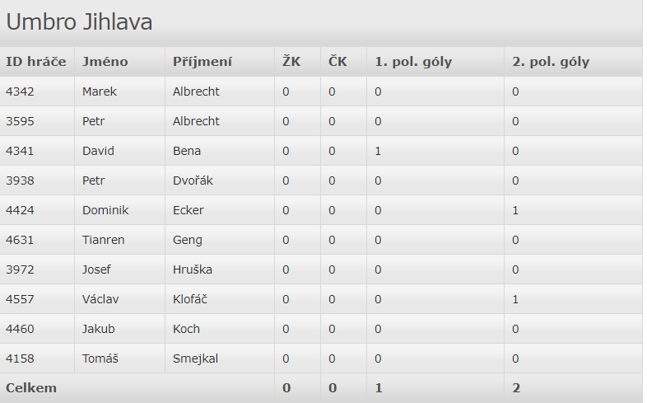Click the ŽK yellow cards header

291,62
